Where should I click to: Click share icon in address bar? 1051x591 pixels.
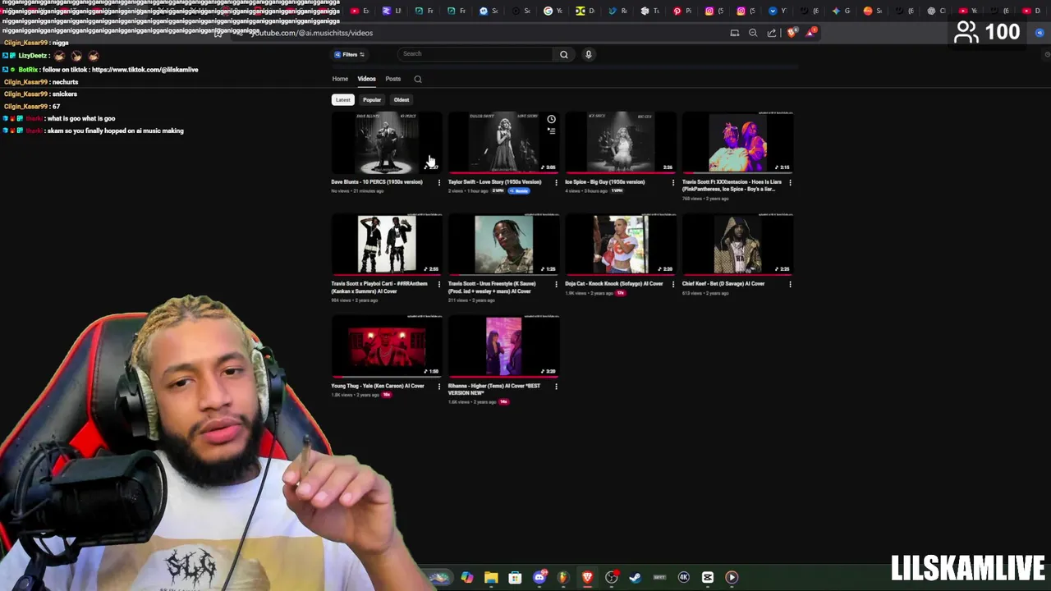tap(772, 33)
